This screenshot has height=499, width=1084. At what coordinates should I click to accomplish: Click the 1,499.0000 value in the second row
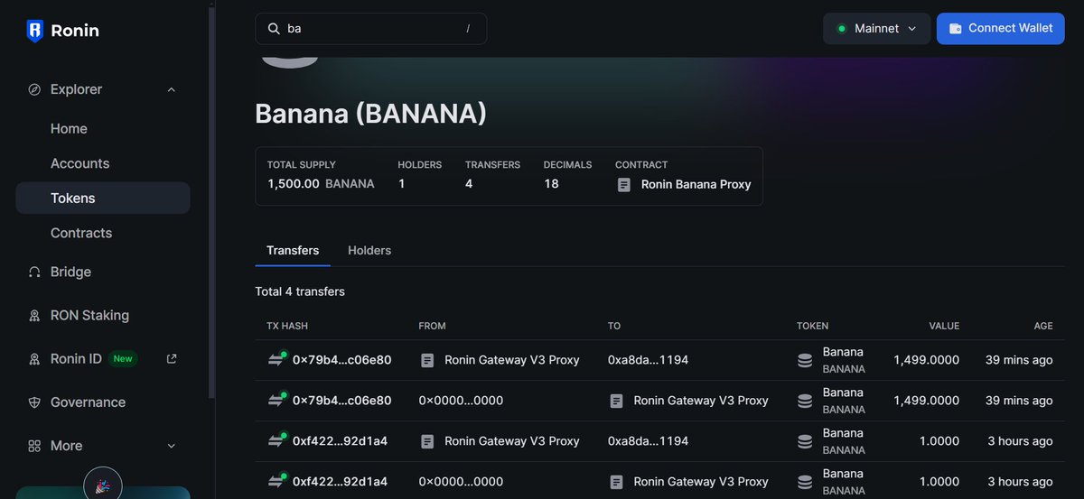(927, 401)
